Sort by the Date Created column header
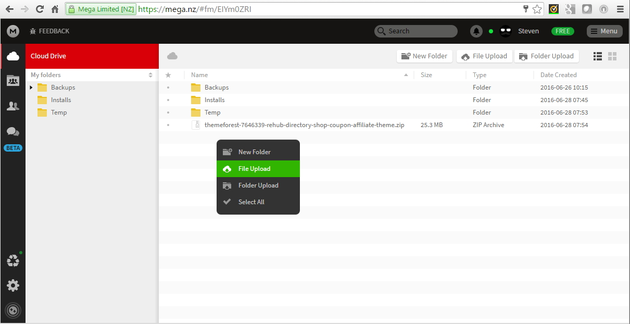630x324 pixels. (559, 75)
